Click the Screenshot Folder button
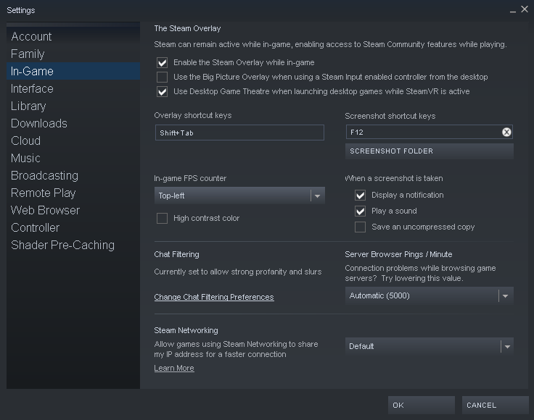 [429, 151]
